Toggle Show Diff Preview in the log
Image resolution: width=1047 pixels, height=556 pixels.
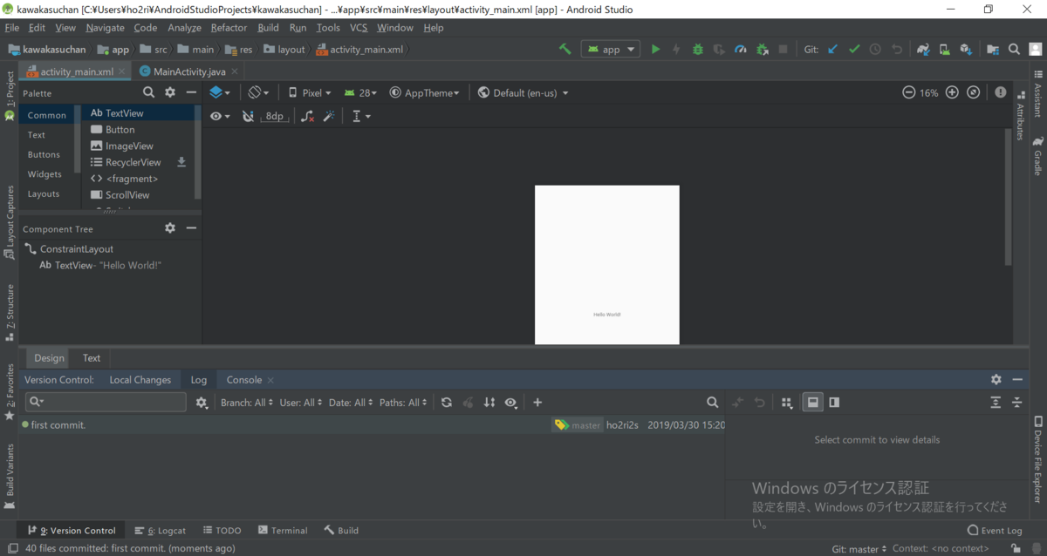coord(834,403)
